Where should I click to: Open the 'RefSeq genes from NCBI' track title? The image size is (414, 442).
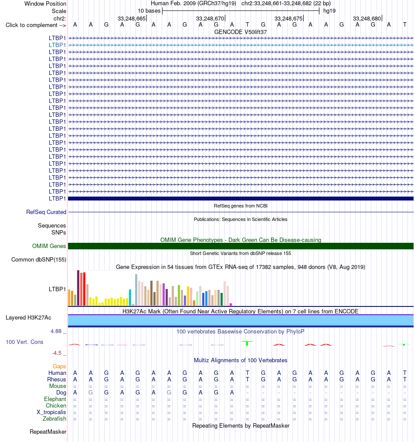pyautogui.click(x=241, y=206)
